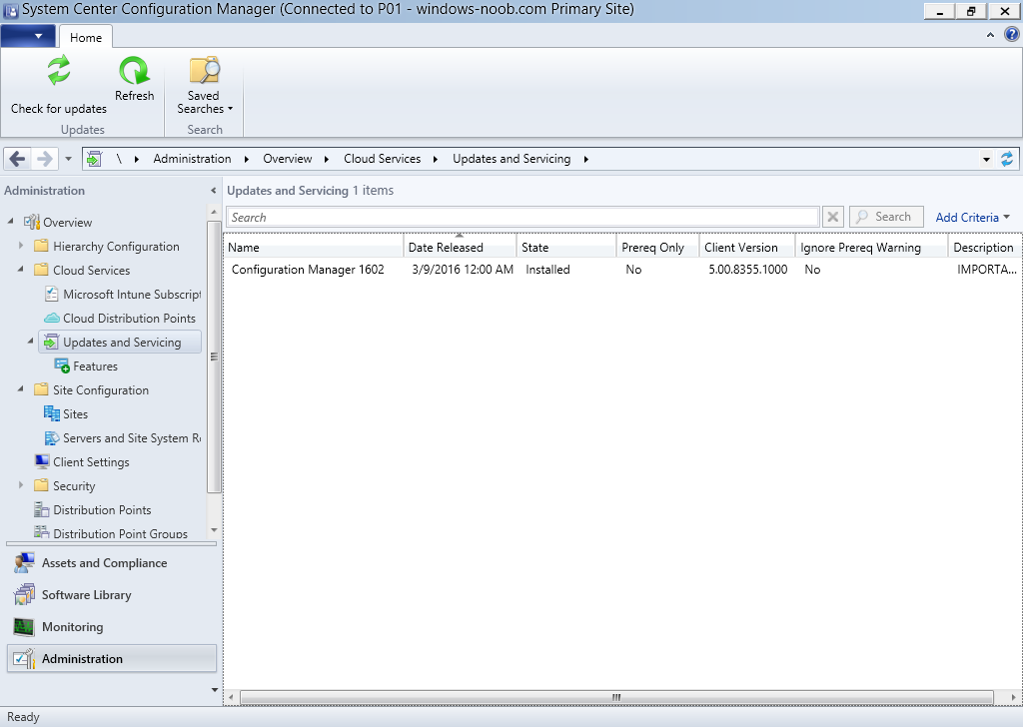Open the blue application menu dropdown
This screenshot has width=1023, height=727.
pos(28,36)
